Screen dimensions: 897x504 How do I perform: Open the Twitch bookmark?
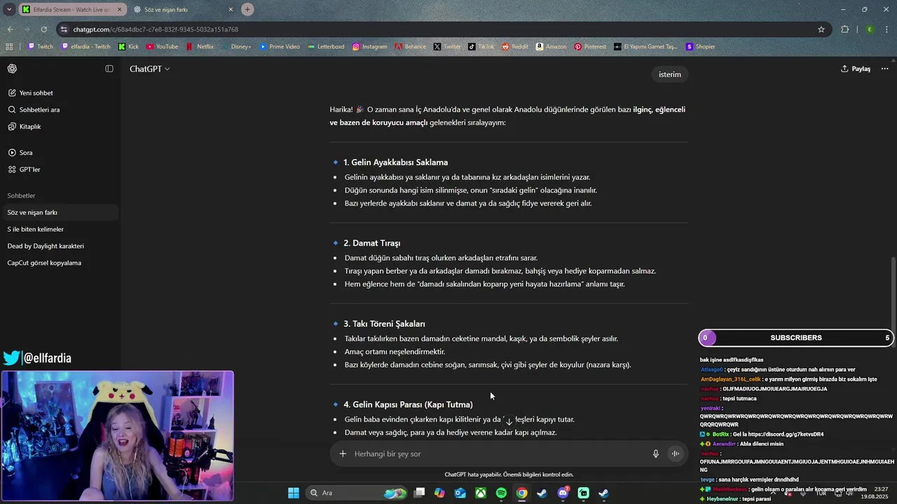[40, 47]
